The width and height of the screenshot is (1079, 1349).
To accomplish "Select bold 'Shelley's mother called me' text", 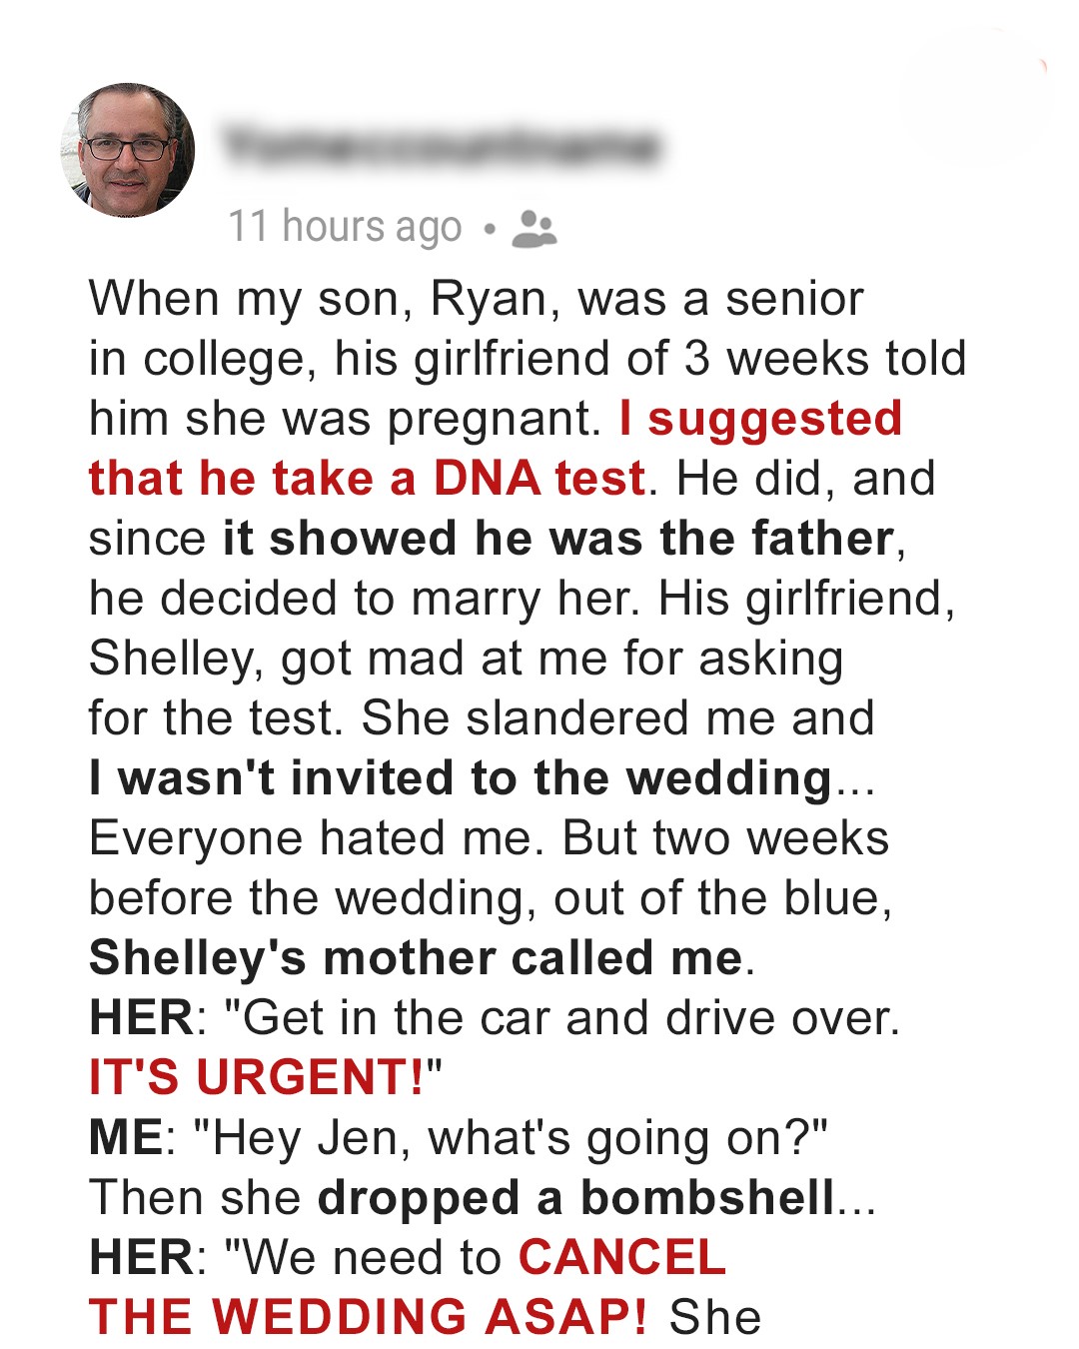I will pos(416,958).
